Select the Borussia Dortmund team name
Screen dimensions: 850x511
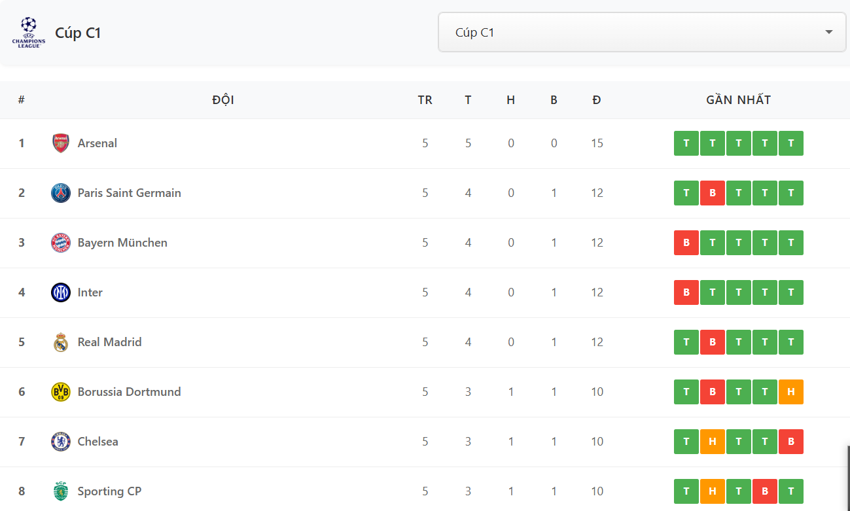pos(129,392)
